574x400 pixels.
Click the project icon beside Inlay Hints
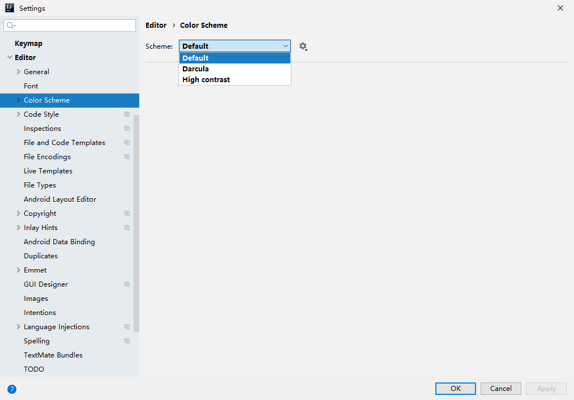(x=127, y=227)
